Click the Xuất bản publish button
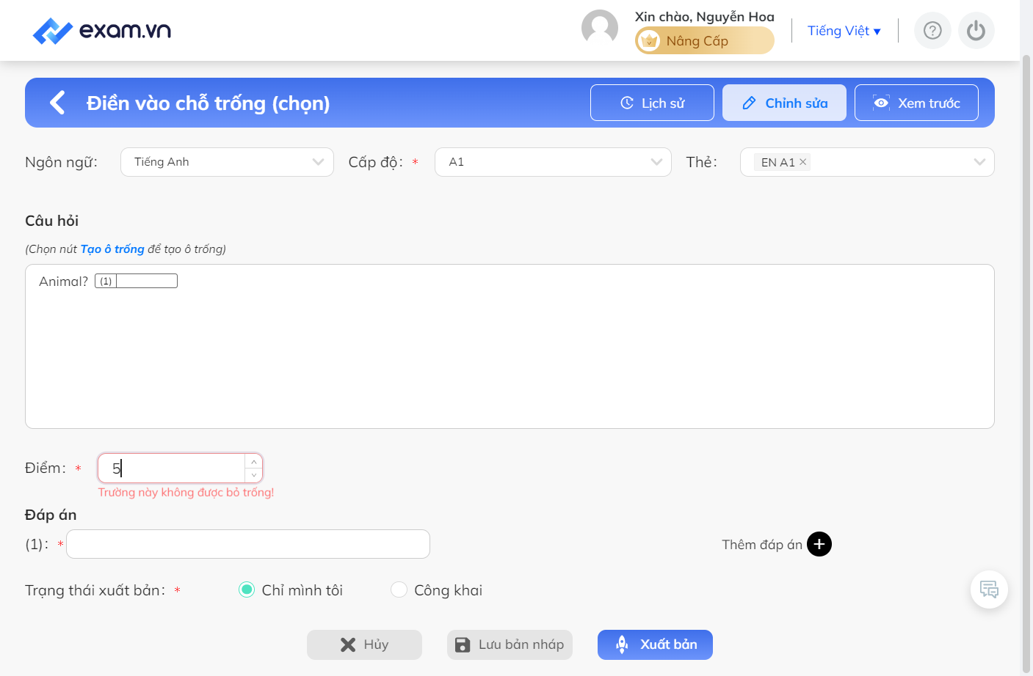Viewport: 1033px width, 676px height. click(x=655, y=644)
